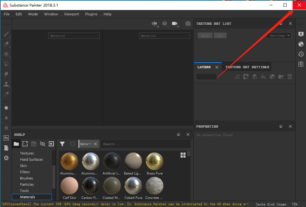Click the add smart material icon
The height and width of the screenshot is (207, 306).
pos(272,77)
